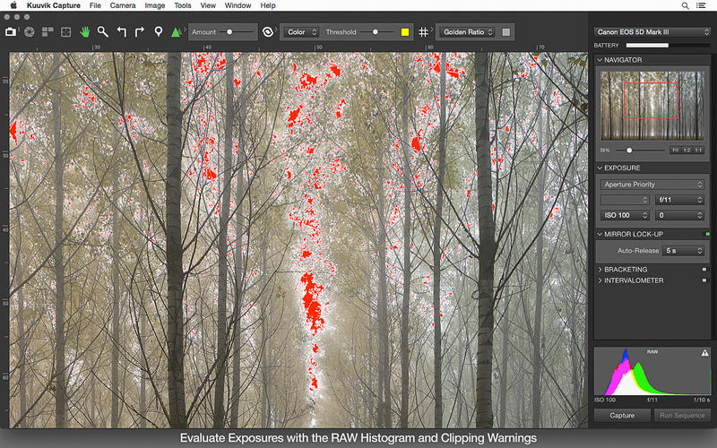Screen dimensions: 717x448
Task: Click the grid overlay hash icon
Action: point(424,32)
